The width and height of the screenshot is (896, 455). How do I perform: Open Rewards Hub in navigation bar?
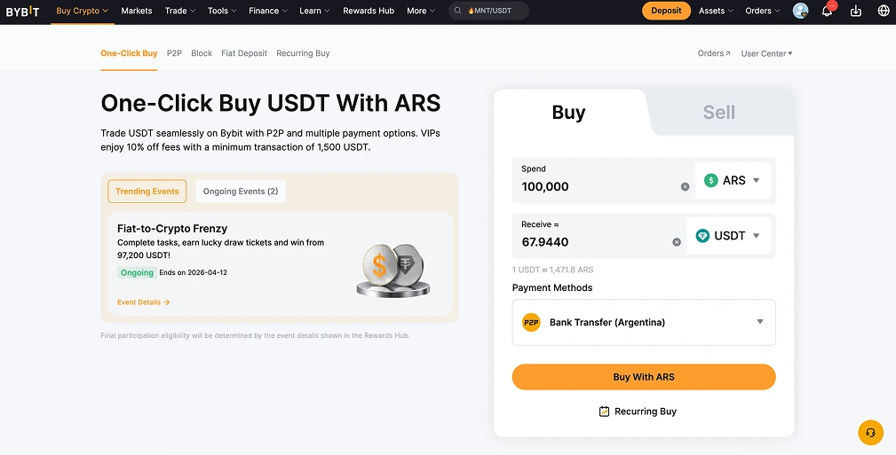pyautogui.click(x=369, y=11)
